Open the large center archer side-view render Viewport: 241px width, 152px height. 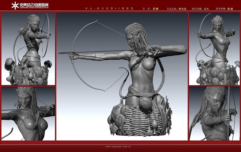click(122, 76)
